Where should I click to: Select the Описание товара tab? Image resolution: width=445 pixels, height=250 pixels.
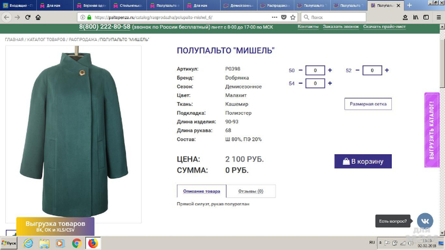[x=202, y=191]
